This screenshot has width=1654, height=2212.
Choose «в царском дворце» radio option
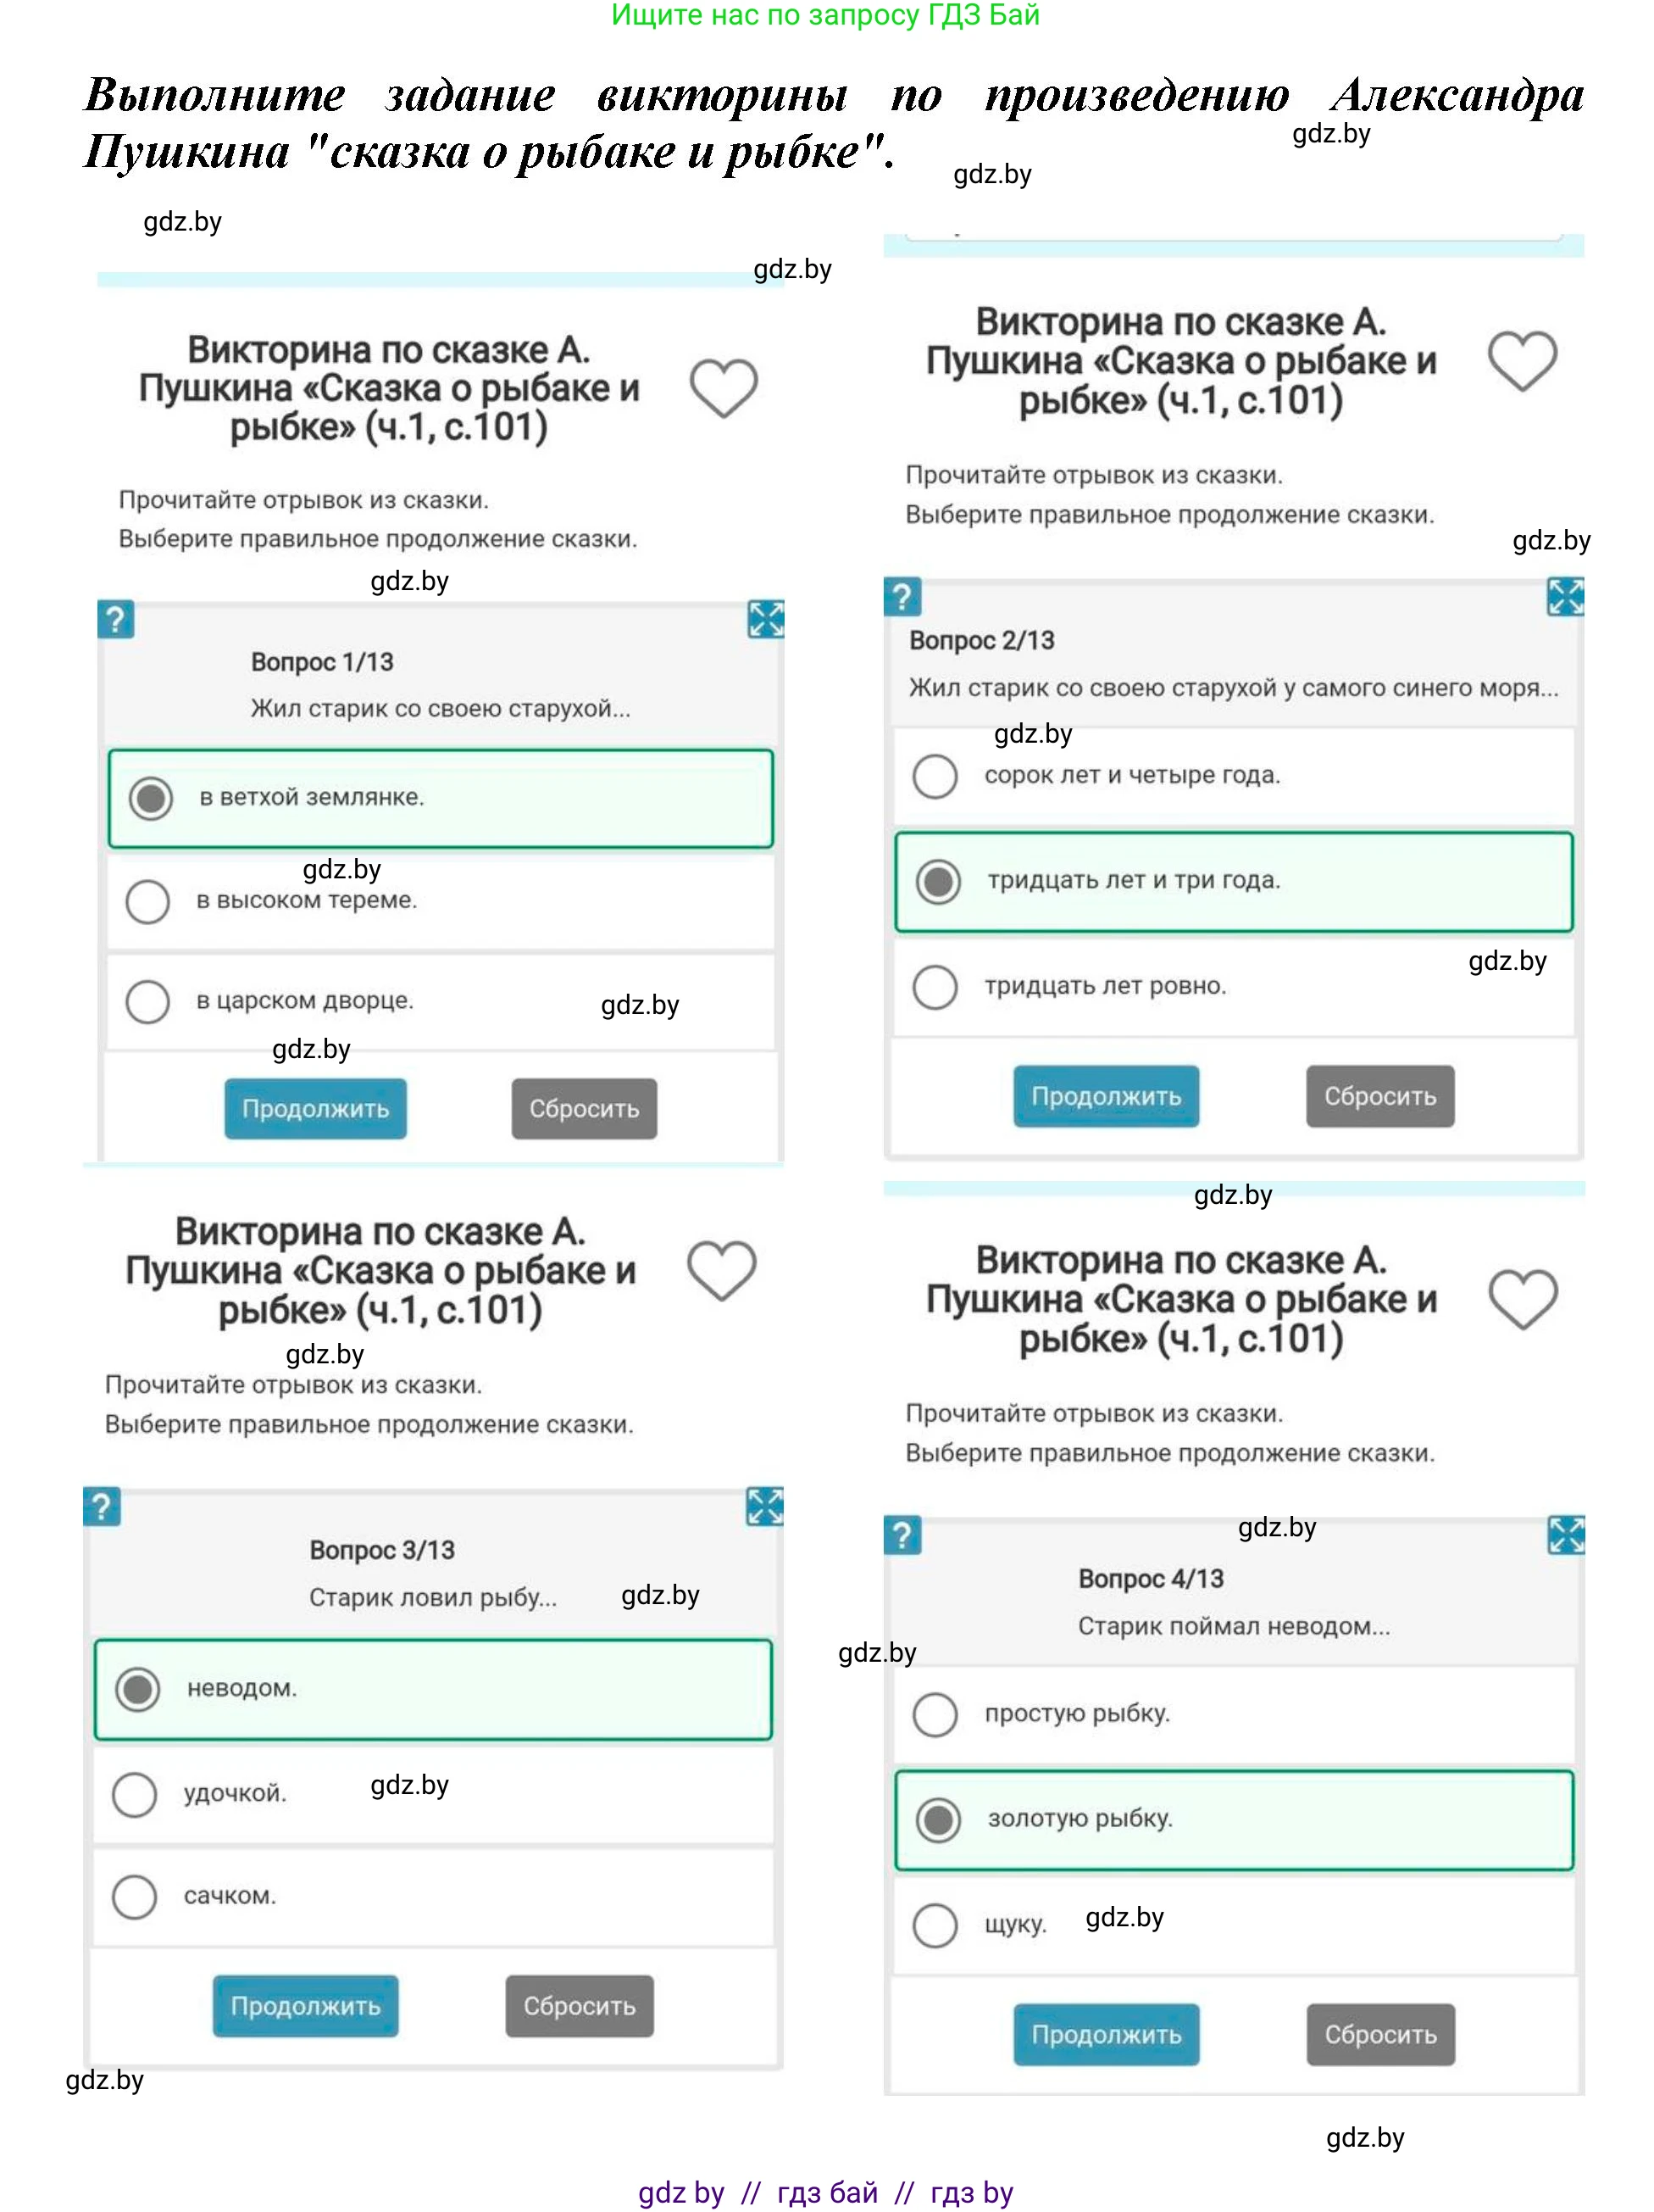point(148,1001)
